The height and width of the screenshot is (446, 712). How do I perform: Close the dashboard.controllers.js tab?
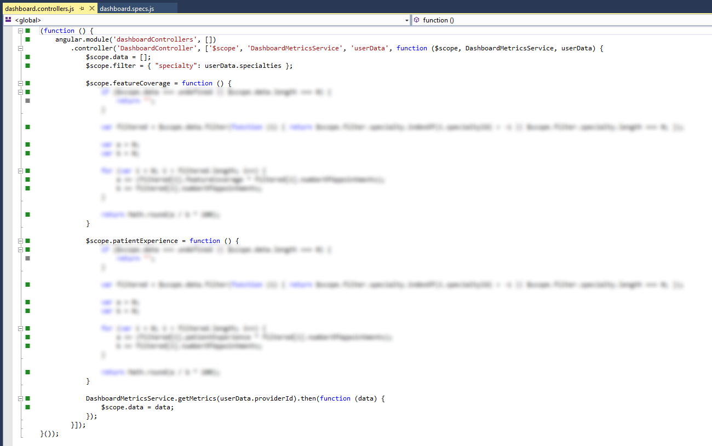pyautogui.click(x=91, y=9)
